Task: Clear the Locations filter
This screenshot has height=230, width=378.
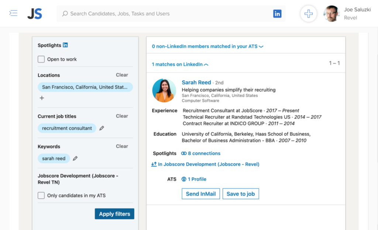Action: pyautogui.click(x=122, y=75)
